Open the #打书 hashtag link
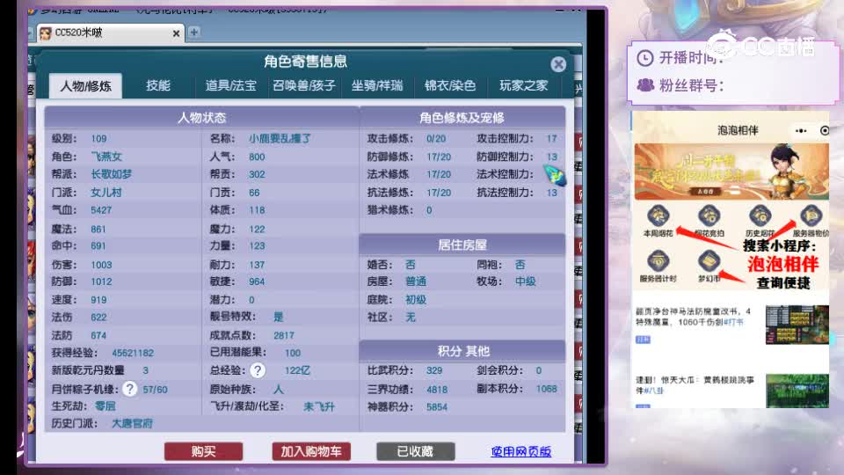Viewport: 844px width, 475px height. [733, 322]
